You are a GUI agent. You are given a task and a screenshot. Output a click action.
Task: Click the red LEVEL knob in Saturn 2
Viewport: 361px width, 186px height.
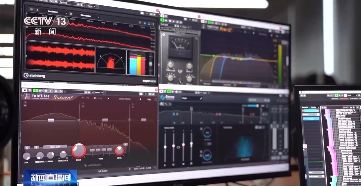pos(119,151)
